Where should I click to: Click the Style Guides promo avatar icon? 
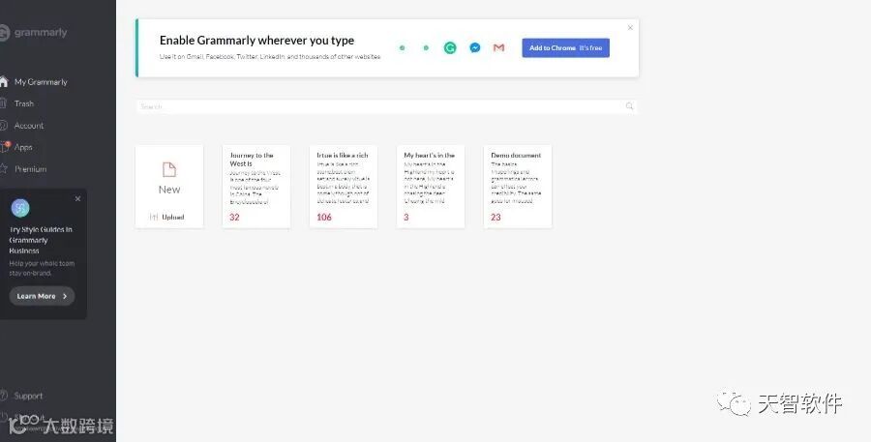[x=20, y=208]
